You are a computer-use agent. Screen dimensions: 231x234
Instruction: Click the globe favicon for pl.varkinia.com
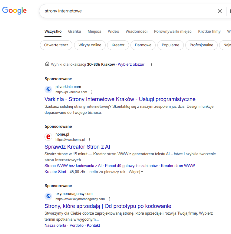48,89
